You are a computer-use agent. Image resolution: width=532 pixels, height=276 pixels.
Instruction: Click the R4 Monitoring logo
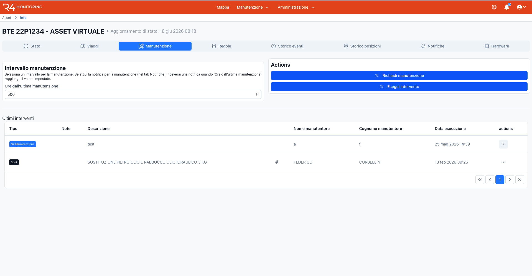22,7
